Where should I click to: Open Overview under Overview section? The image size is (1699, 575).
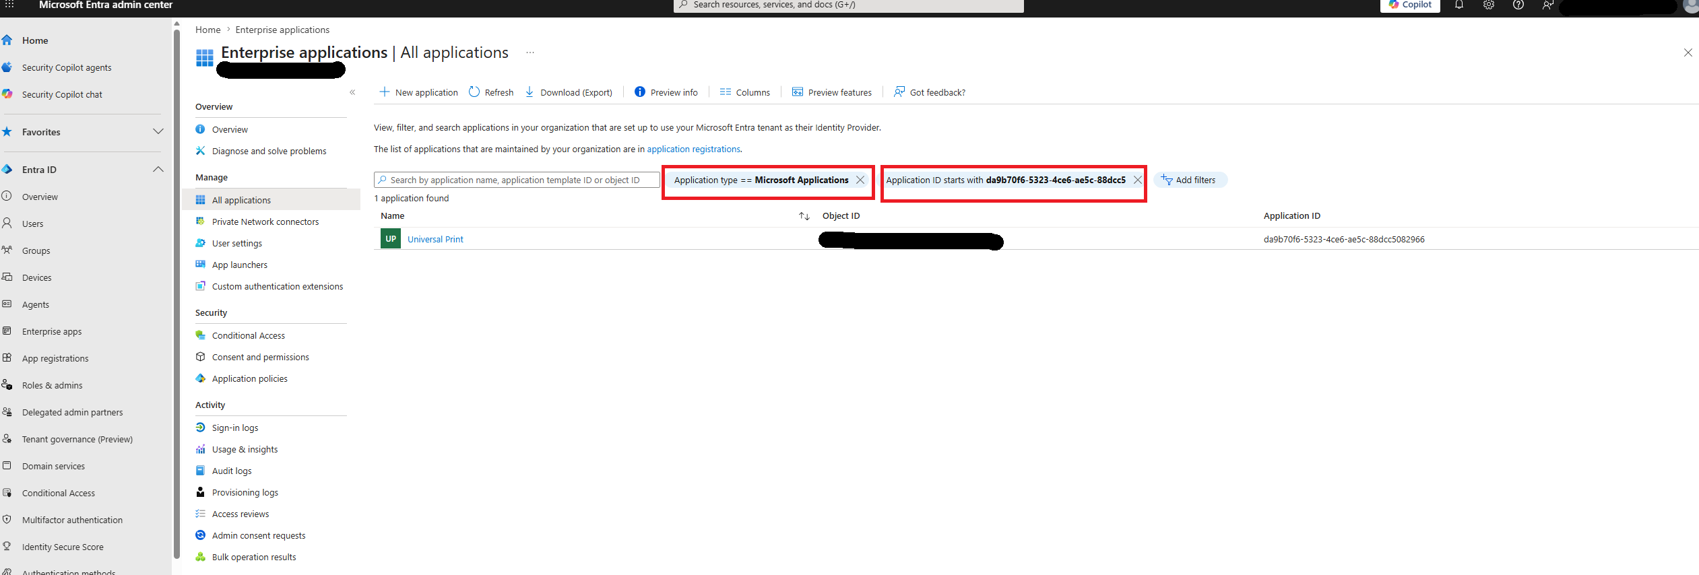tap(230, 129)
